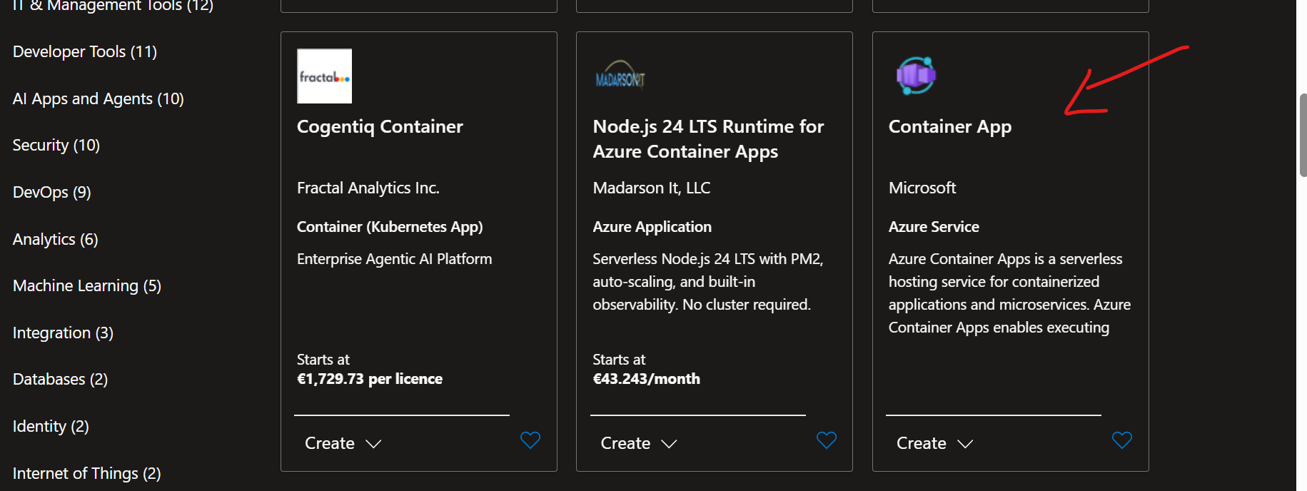1307x491 pixels.
Task: Click the Enterprise Agentic AI Platform description
Action: [x=395, y=259]
